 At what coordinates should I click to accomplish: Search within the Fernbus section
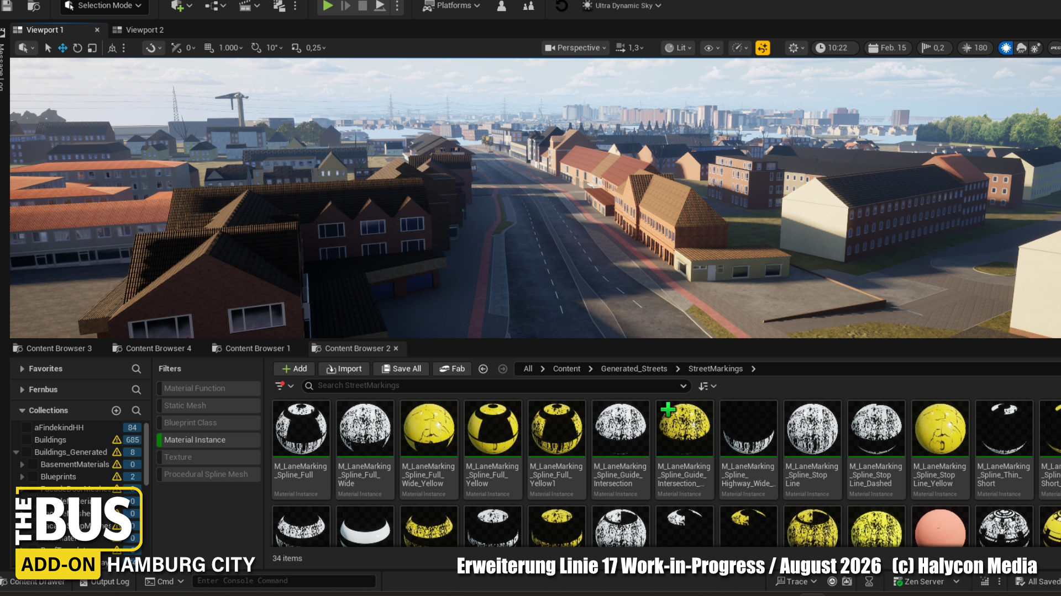click(136, 390)
